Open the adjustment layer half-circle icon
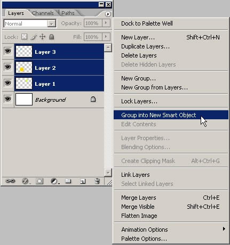The height and width of the screenshot is (245, 230). point(54,181)
